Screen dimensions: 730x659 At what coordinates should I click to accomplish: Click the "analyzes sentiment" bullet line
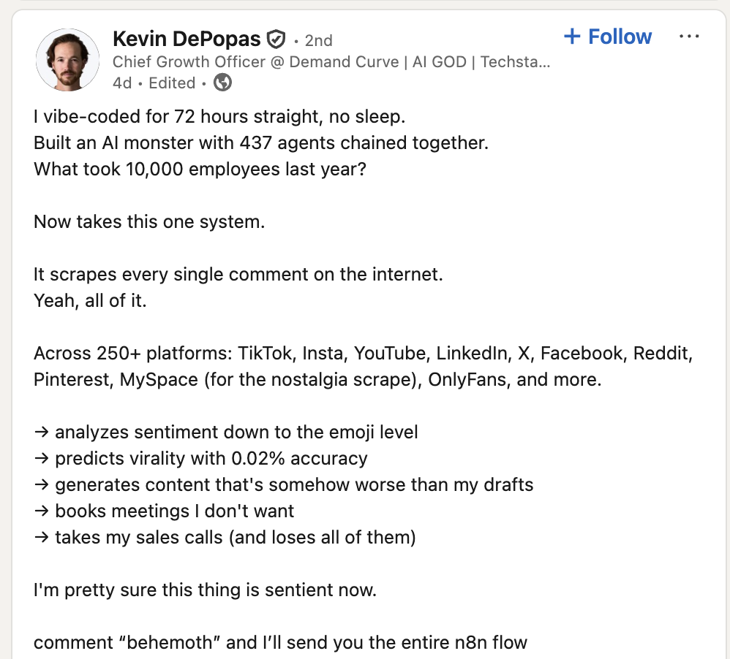226,432
